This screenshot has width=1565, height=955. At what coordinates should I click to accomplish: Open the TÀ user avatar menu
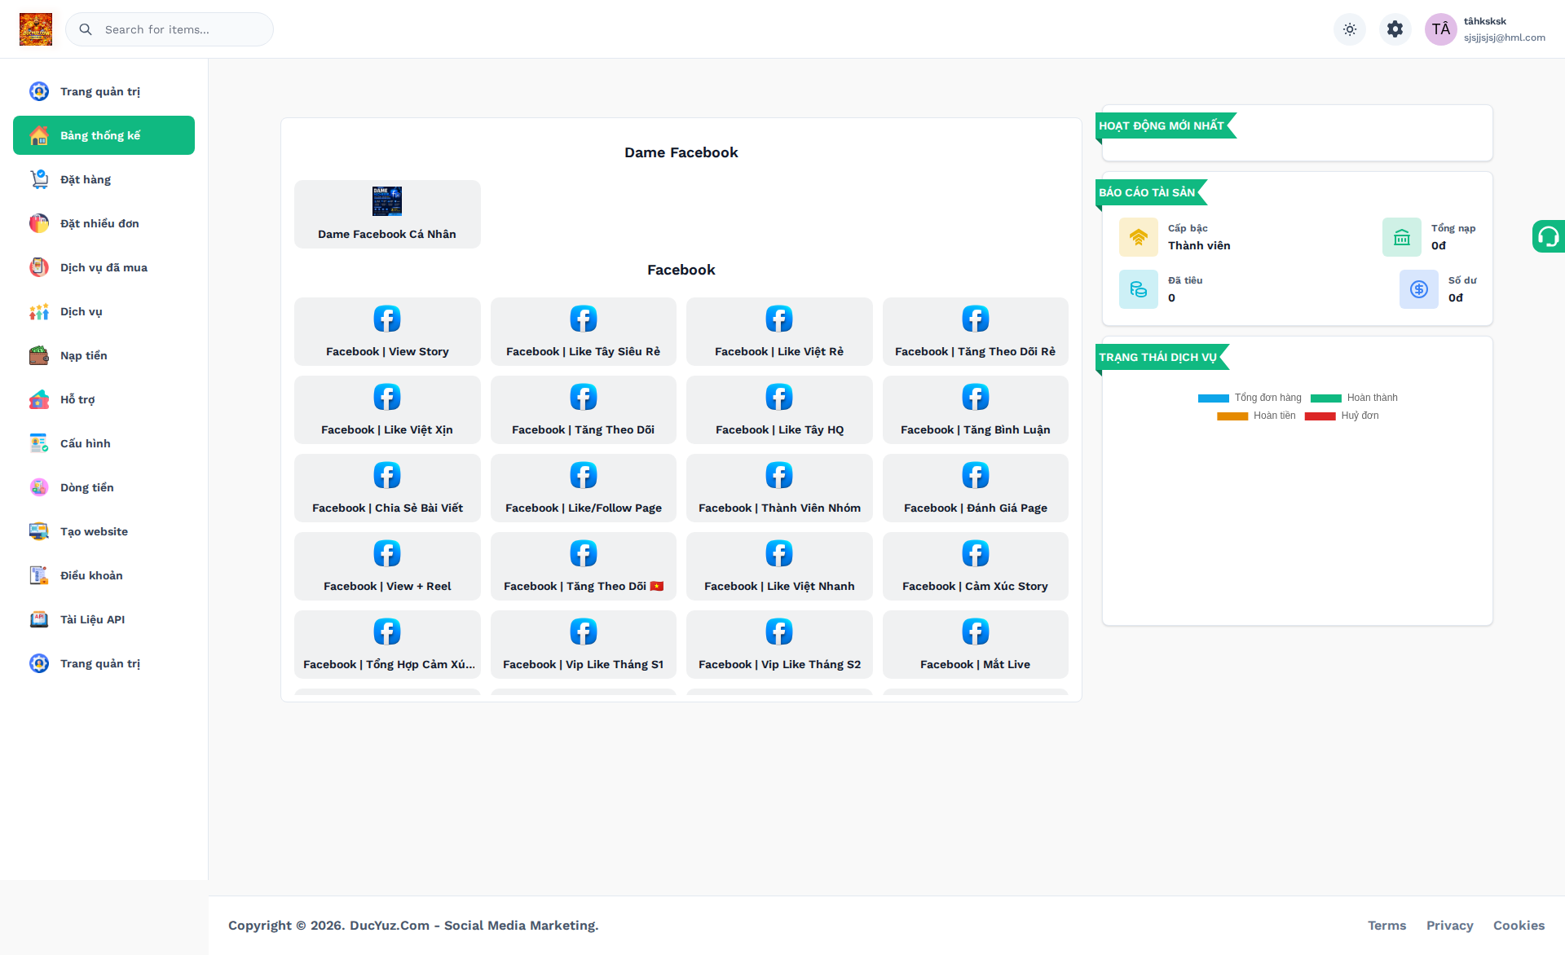coord(1441,29)
